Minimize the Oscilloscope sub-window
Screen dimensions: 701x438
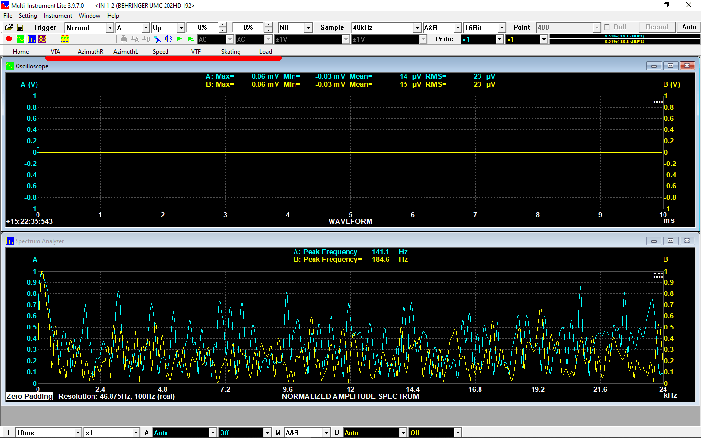coord(654,66)
